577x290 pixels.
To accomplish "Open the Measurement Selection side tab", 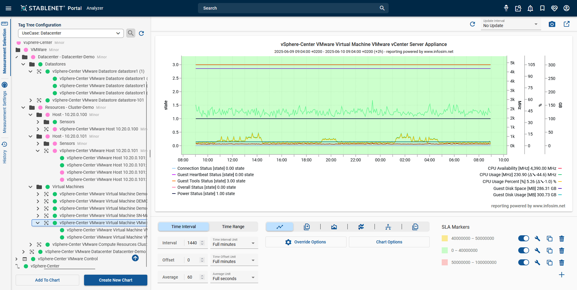I will (x=5, y=47).
